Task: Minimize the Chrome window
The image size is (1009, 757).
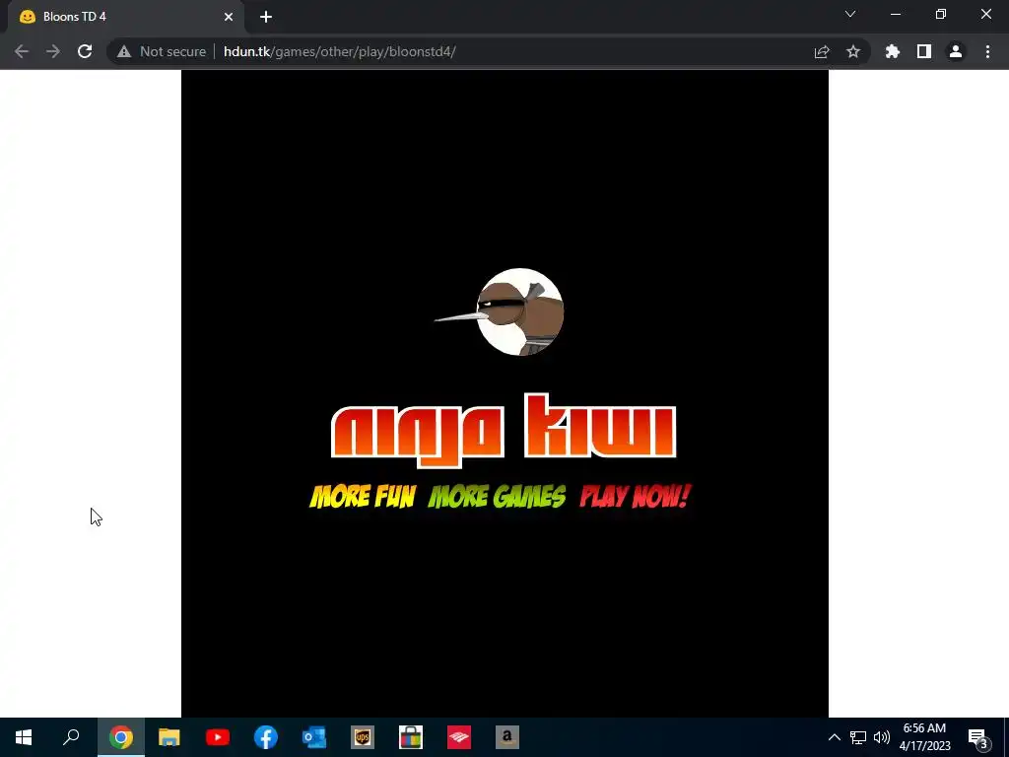Action: coord(895,14)
